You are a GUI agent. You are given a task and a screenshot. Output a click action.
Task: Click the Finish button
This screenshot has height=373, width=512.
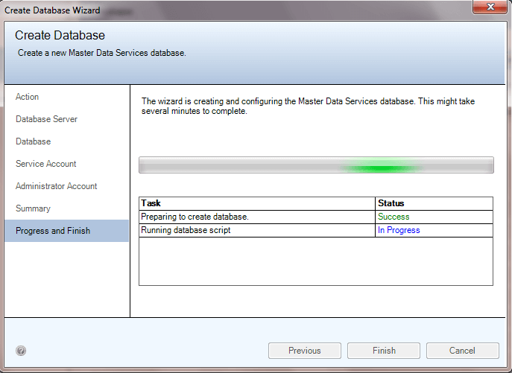click(384, 351)
